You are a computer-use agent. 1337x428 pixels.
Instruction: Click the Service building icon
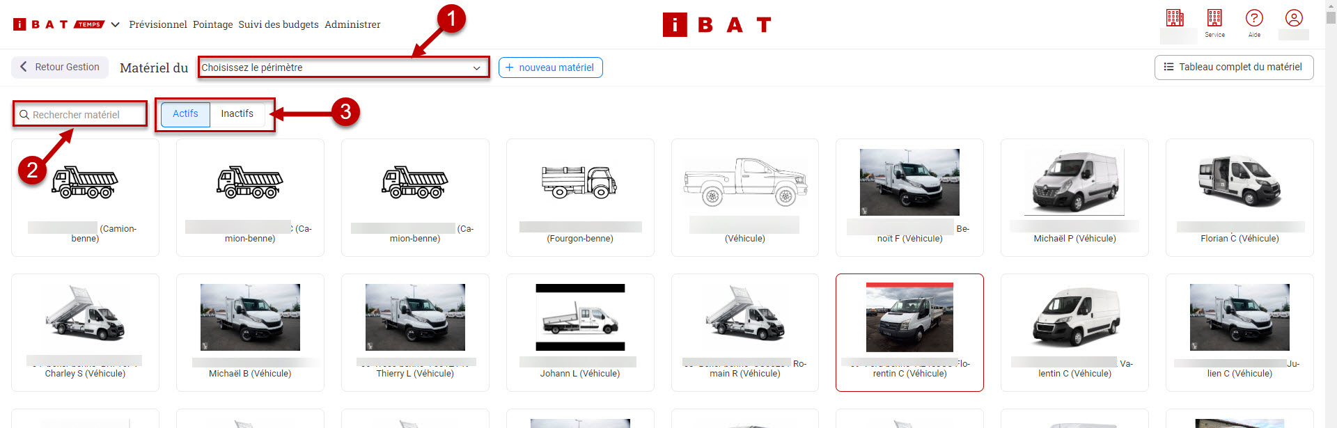[1214, 19]
